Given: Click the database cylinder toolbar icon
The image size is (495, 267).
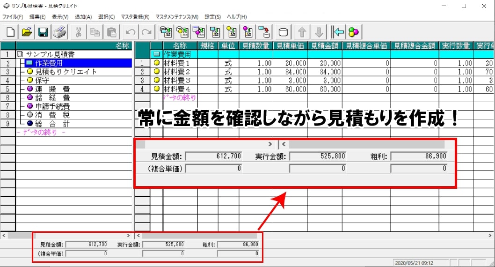Looking at the screenshot, I should [283, 32].
